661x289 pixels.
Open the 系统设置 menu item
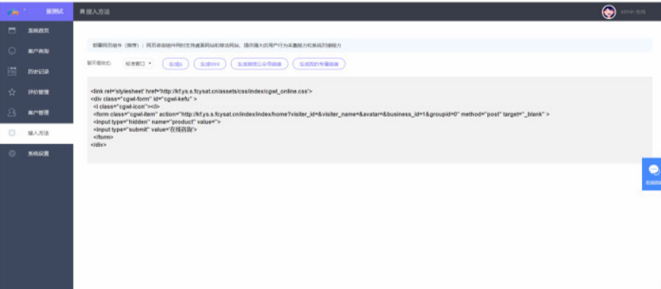click(36, 153)
